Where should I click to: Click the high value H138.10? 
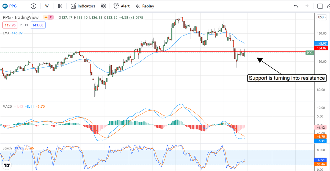[x=81, y=17]
